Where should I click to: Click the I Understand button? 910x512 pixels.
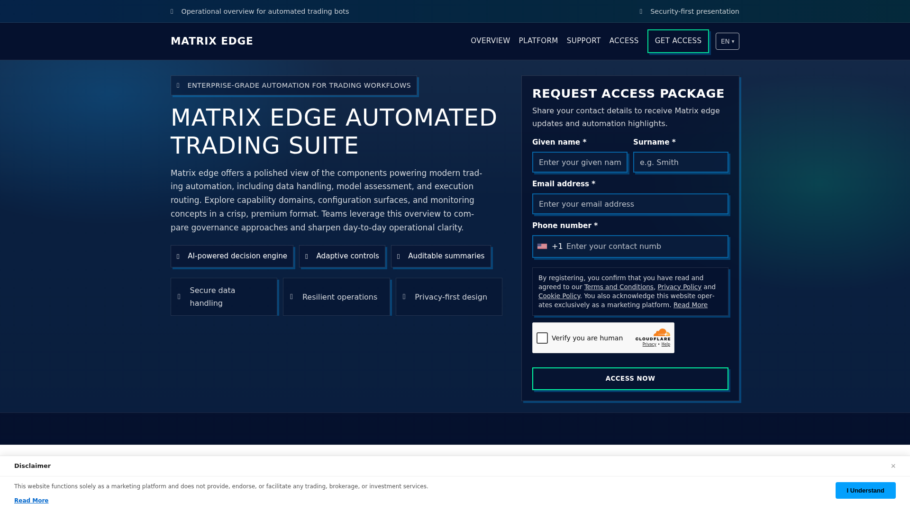[865, 491]
